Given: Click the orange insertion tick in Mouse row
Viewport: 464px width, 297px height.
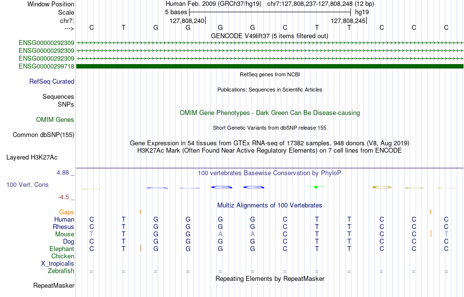Looking at the screenshot, I should click(431, 233).
